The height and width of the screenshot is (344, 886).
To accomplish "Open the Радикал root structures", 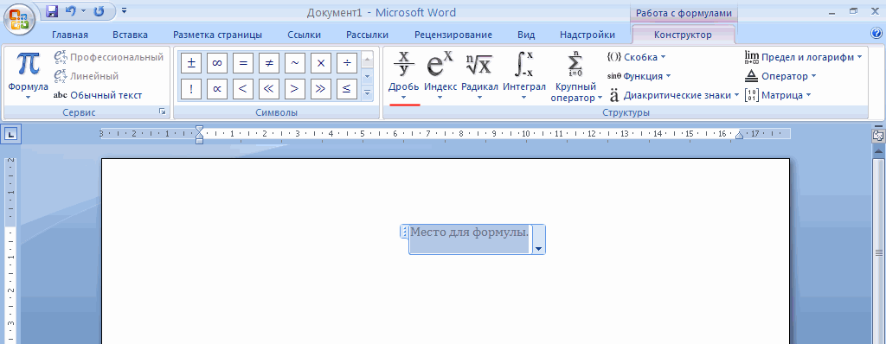I will (479, 76).
